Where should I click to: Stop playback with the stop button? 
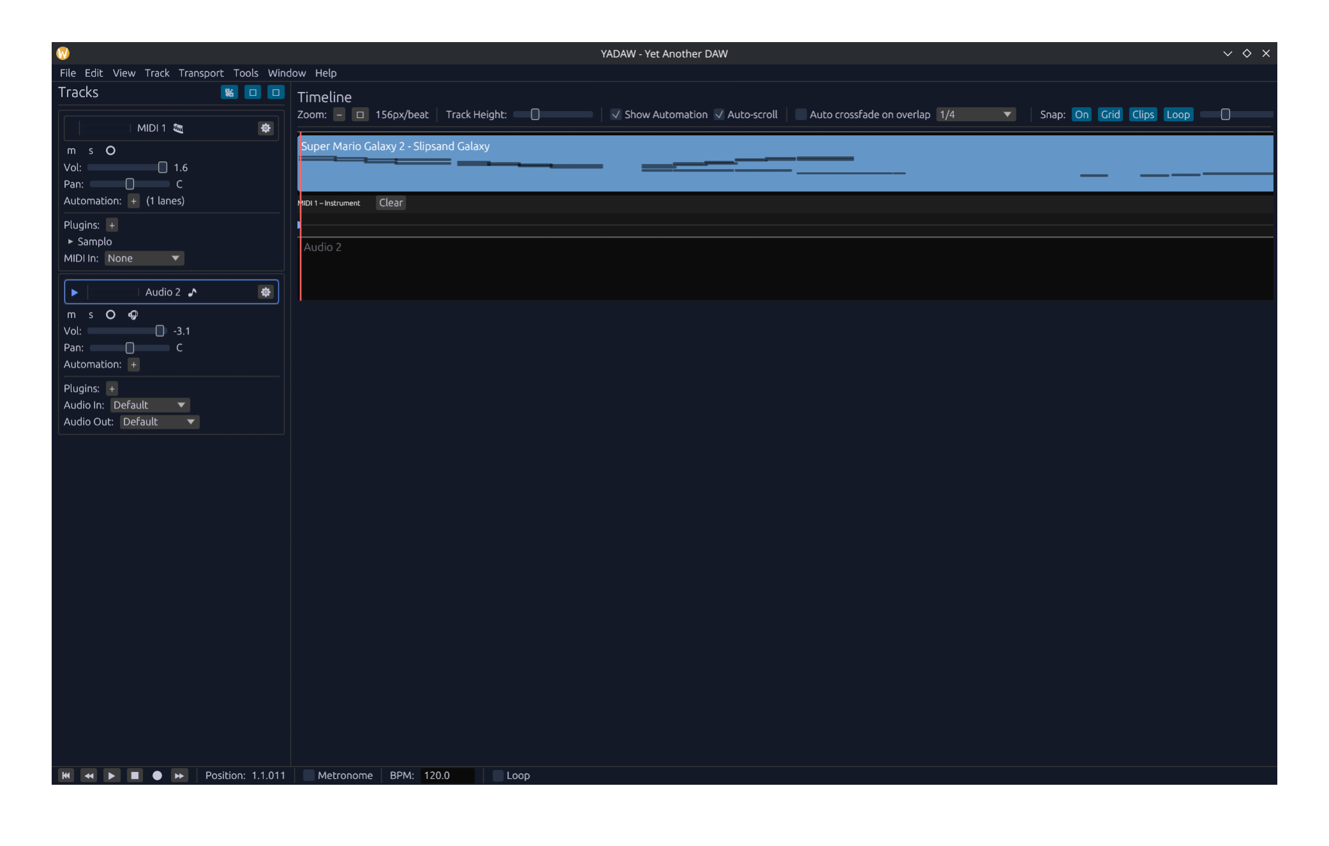(135, 775)
